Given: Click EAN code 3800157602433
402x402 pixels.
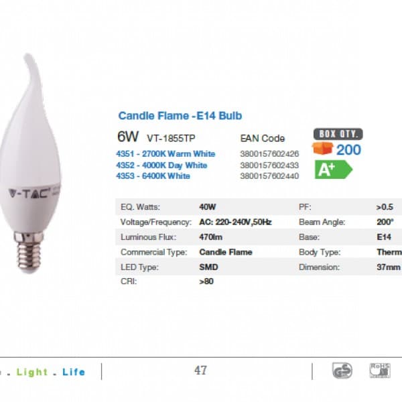Looking at the screenshot, I should point(269,165).
